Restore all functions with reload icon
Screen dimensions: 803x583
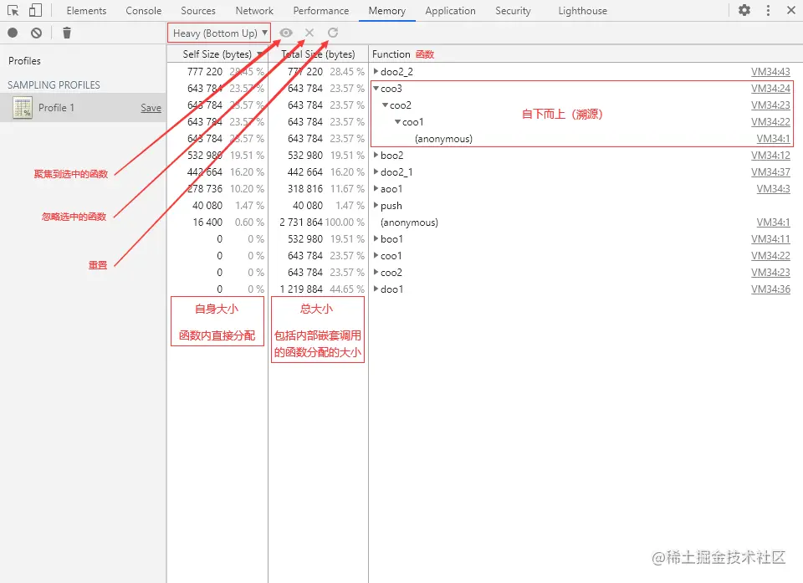click(333, 33)
